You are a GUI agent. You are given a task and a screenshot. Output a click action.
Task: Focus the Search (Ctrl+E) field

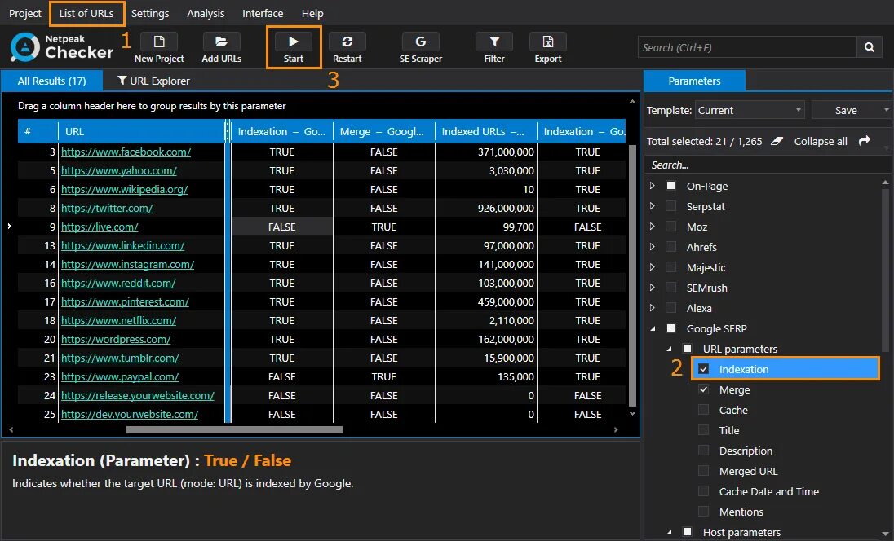coord(747,47)
